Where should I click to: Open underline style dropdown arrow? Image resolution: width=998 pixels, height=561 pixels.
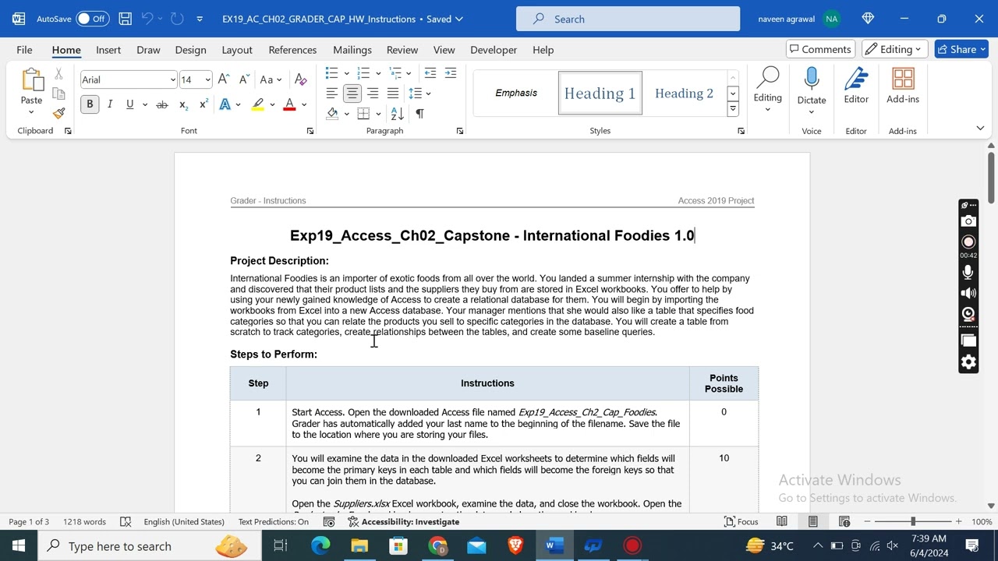coord(145,104)
